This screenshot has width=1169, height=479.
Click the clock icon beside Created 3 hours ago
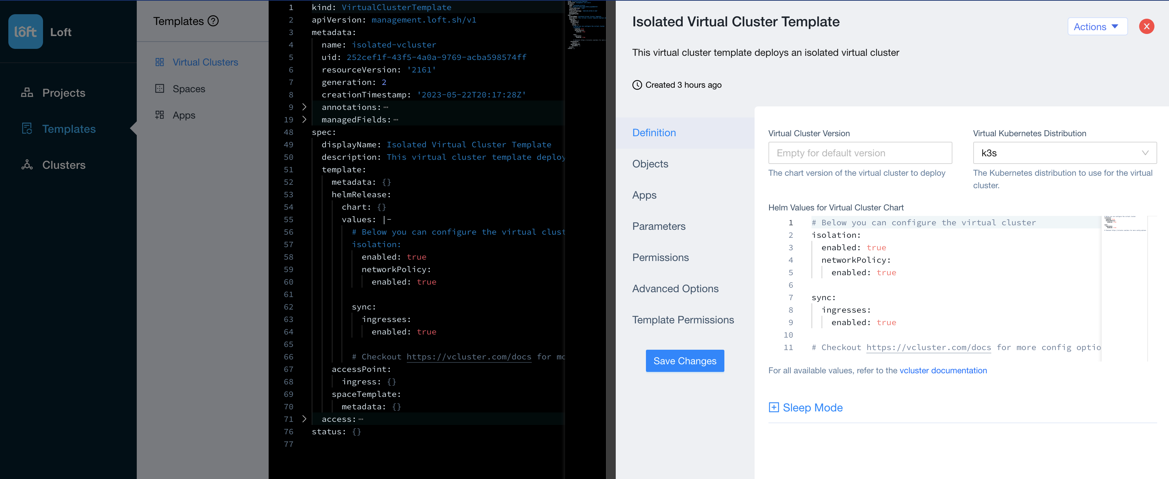coord(637,85)
